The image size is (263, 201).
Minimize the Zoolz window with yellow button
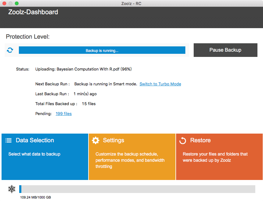[10, 3]
